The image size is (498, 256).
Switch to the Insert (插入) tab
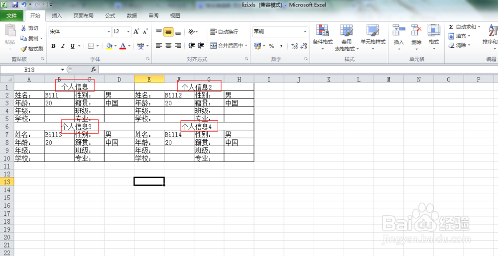point(57,15)
